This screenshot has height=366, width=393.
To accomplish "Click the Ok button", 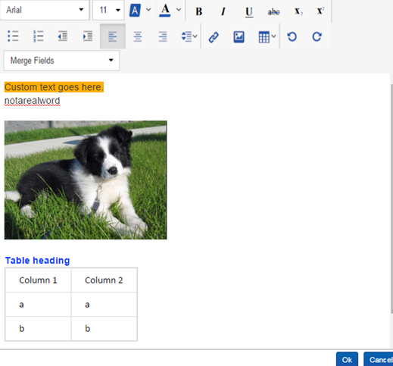I will pyautogui.click(x=347, y=359).
